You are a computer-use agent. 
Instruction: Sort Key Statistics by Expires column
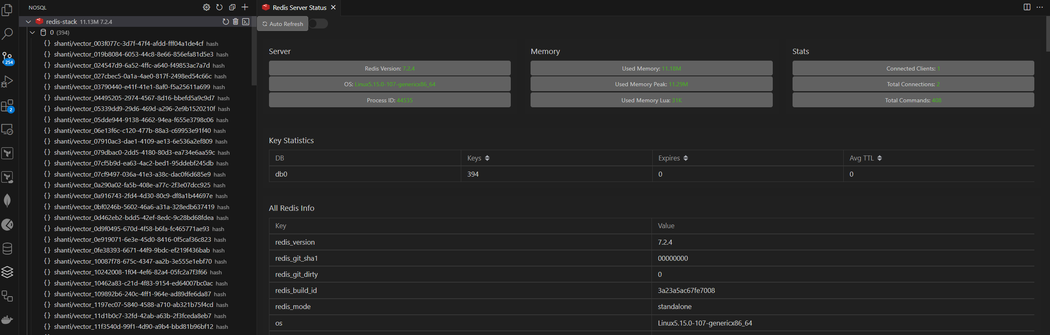click(686, 158)
